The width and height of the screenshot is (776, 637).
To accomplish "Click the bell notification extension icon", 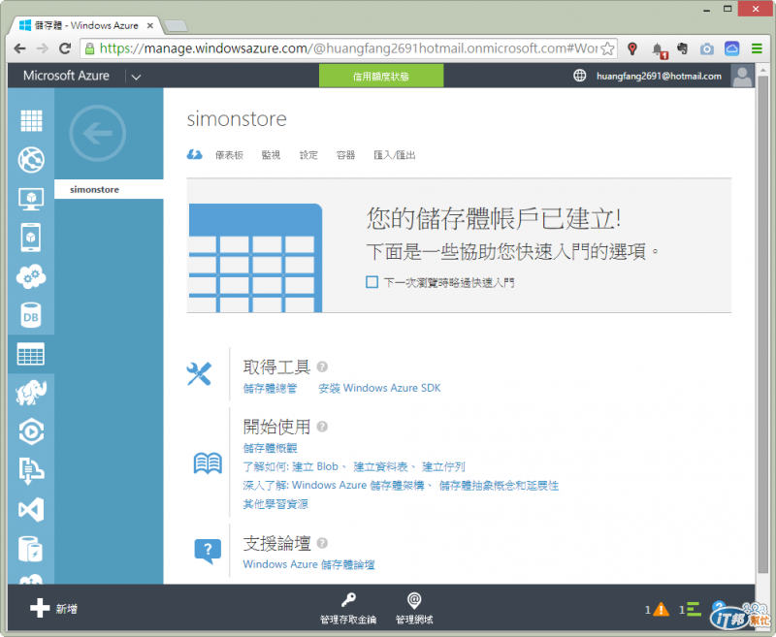I will coord(659,49).
